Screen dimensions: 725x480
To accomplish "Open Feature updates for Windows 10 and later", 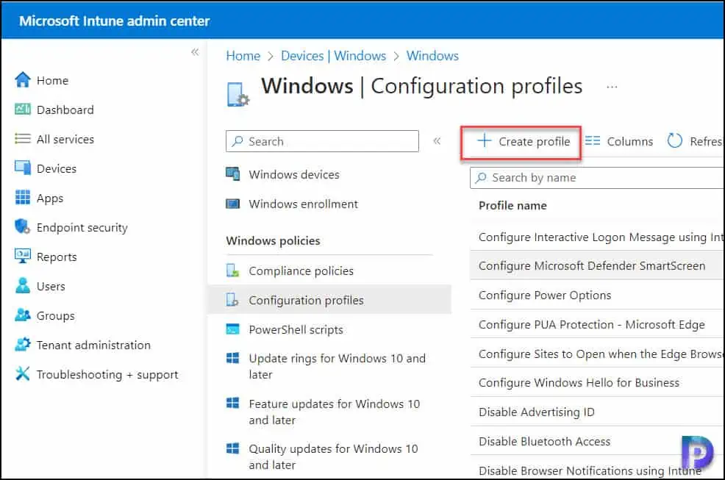I will [x=335, y=412].
